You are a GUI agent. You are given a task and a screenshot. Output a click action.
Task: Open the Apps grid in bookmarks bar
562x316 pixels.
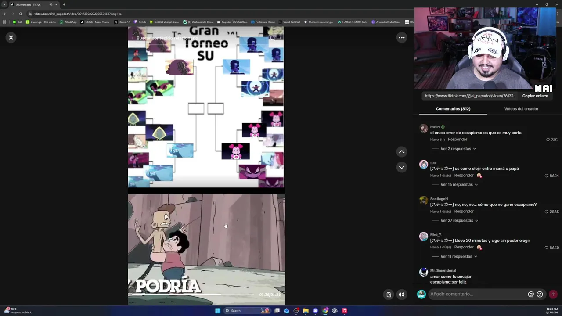[4, 22]
